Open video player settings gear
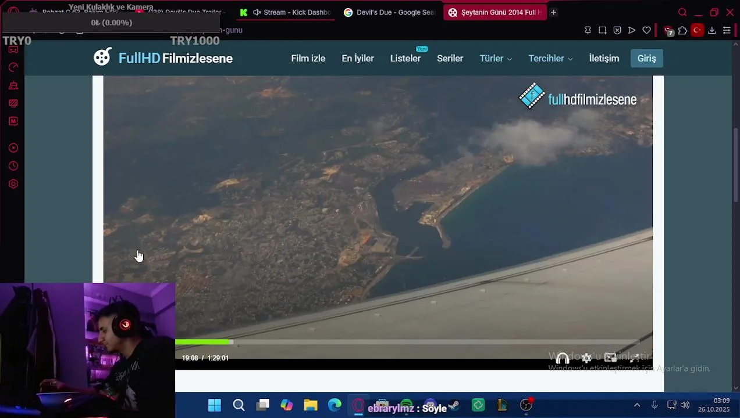 point(586,358)
